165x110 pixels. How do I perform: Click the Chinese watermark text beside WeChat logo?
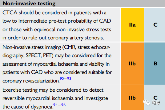pyautogui.click(x=156, y=103)
